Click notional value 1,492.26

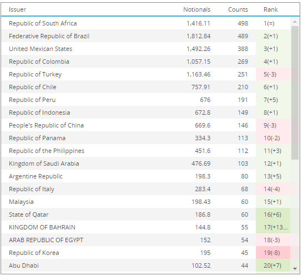coord(198,49)
